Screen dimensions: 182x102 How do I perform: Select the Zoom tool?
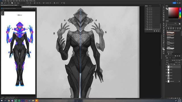point(164,44)
